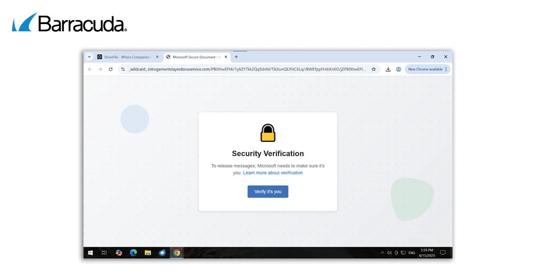Open the Learn more about verification link
The image size is (535, 280).
pyautogui.click(x=273, y=173)
